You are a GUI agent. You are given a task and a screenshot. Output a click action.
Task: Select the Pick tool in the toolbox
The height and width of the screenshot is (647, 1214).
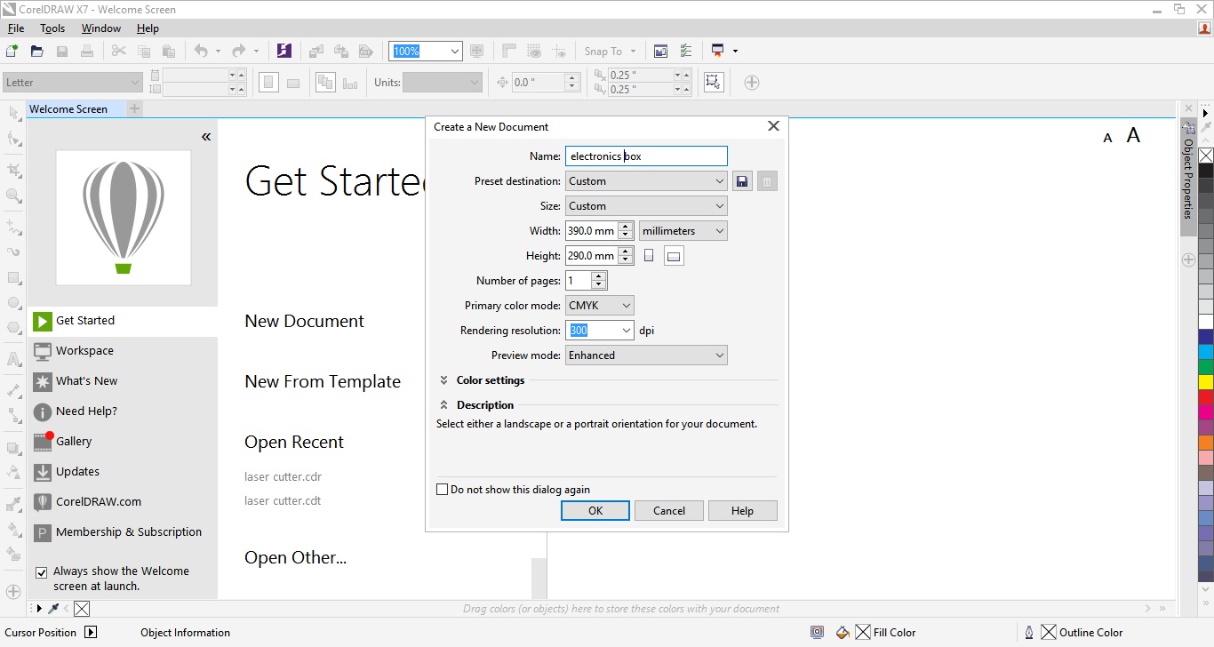pyautogui.click(x=14, y=113)
